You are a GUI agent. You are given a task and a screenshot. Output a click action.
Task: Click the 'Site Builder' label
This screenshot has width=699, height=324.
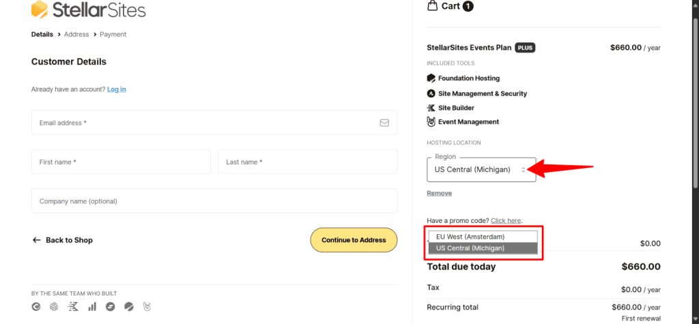point(456,108)
